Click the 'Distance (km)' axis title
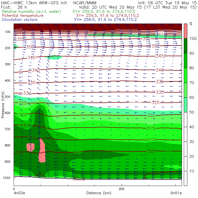The width and height of the screenshot is (198, 198). [x=99, y=193]
